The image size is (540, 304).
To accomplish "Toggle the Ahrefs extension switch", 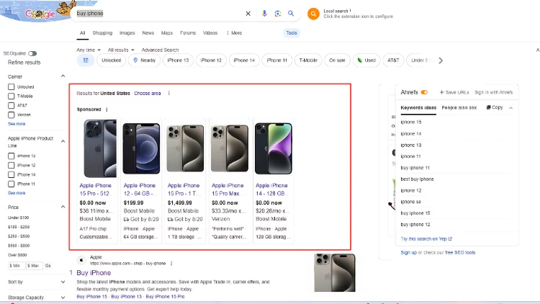I will pyautogui.click(x=424, y=92).
